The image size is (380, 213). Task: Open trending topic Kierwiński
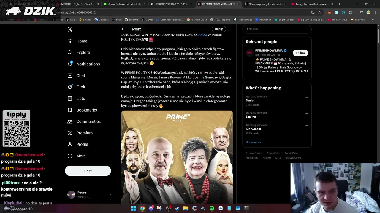253,129
